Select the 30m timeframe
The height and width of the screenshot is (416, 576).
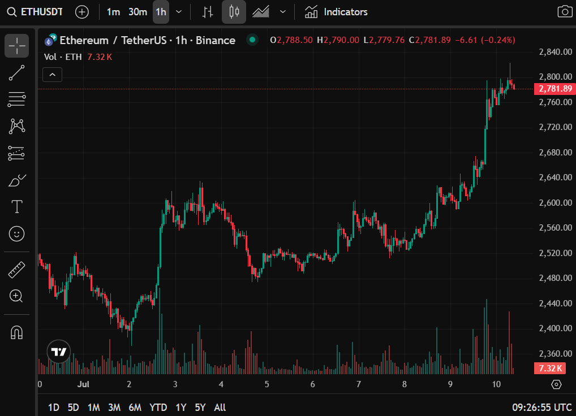(137, 12)
